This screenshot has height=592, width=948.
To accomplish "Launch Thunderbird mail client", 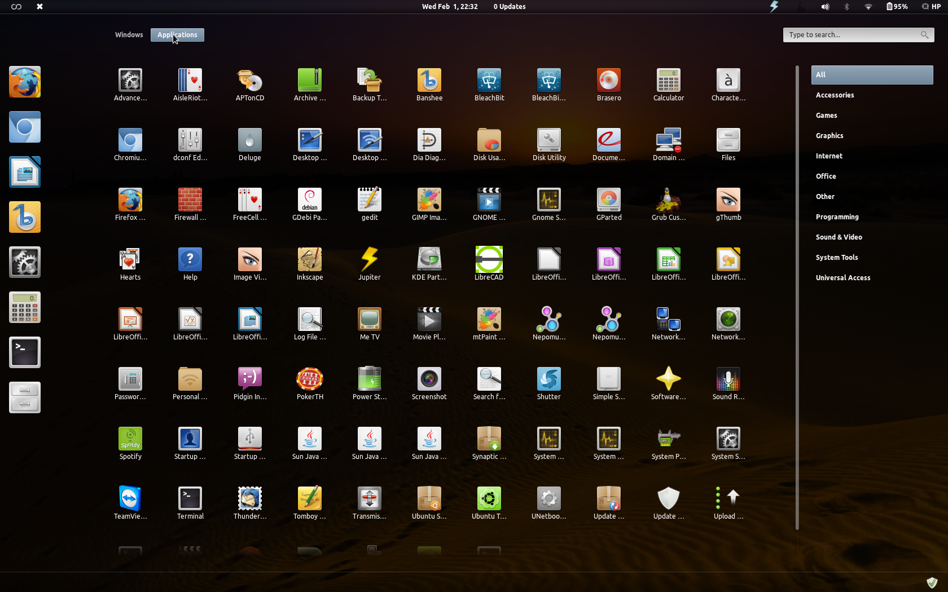I will [x=250, y=503].
